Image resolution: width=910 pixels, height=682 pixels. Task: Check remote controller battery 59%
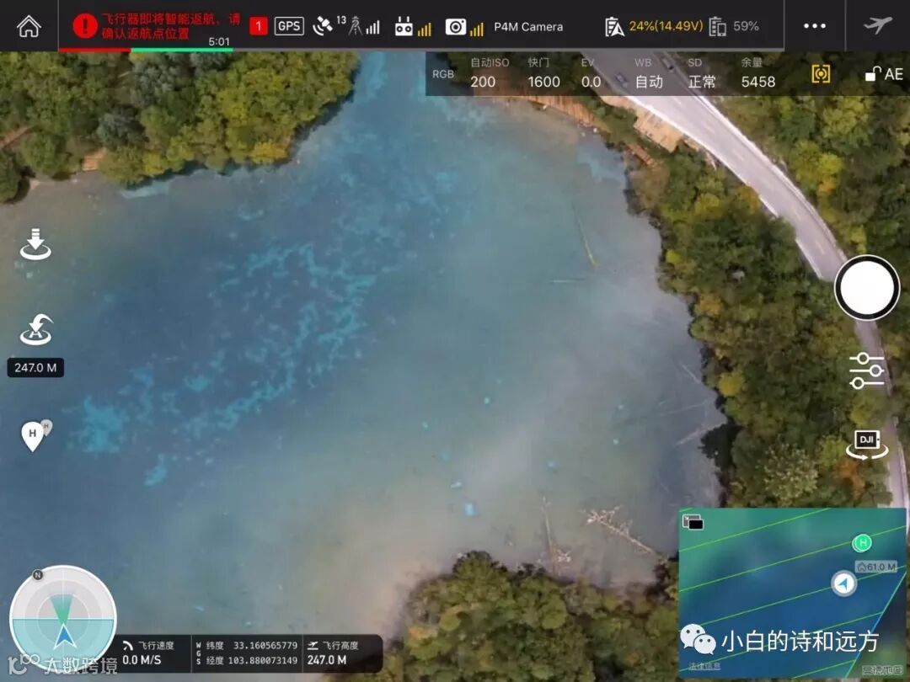click(734, 27)
